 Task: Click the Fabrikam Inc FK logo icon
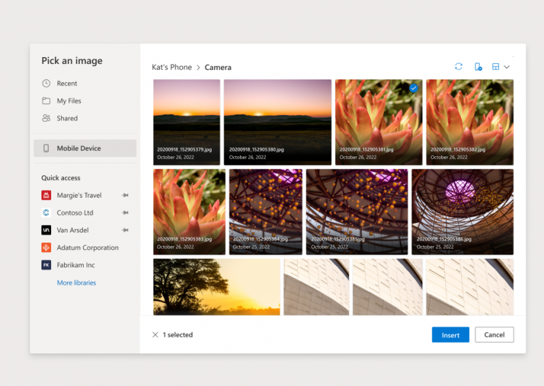click(46, 264)
